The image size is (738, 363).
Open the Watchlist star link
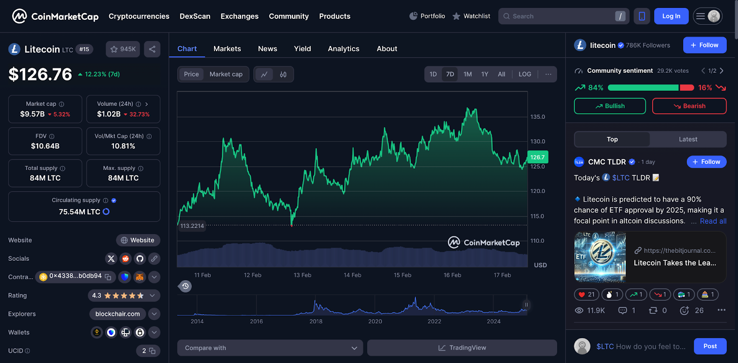coord(471,16)
